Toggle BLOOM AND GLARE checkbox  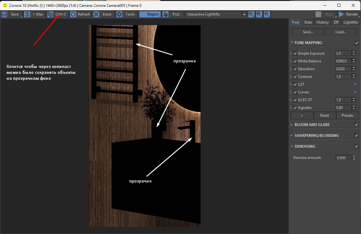coord(356,124)
